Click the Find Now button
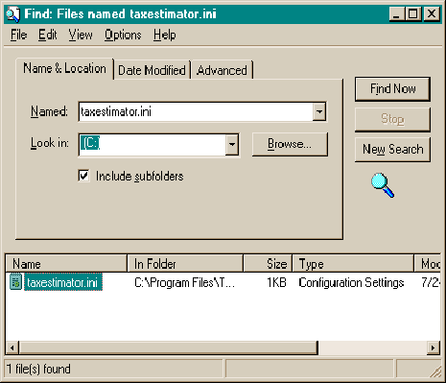Image resolution: width=446 pixels, height=383 pixels. coord(392,88)
